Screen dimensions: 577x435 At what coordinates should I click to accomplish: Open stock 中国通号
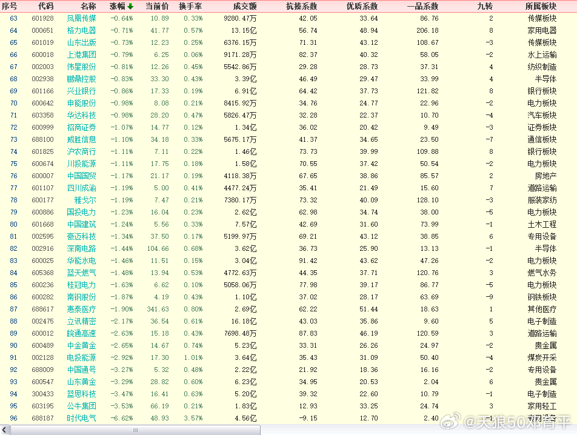pyautogui.click(x=81, y=370)
